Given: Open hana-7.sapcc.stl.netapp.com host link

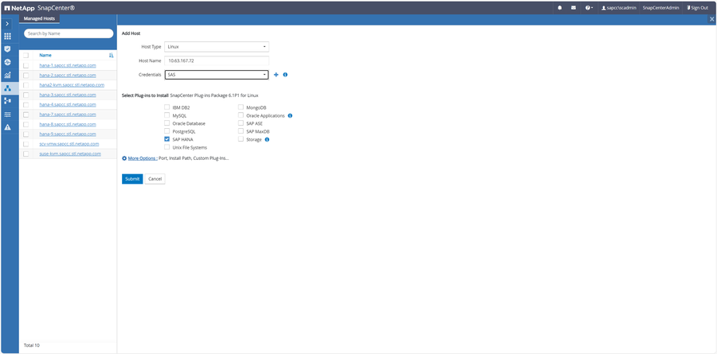Looking at the screenshot, I should pos(68,115).
